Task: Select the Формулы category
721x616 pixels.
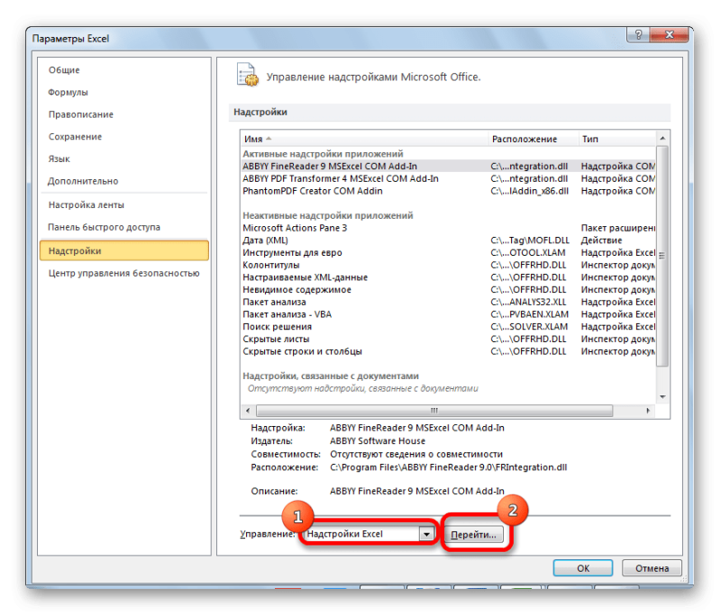Action: [68, 93]
